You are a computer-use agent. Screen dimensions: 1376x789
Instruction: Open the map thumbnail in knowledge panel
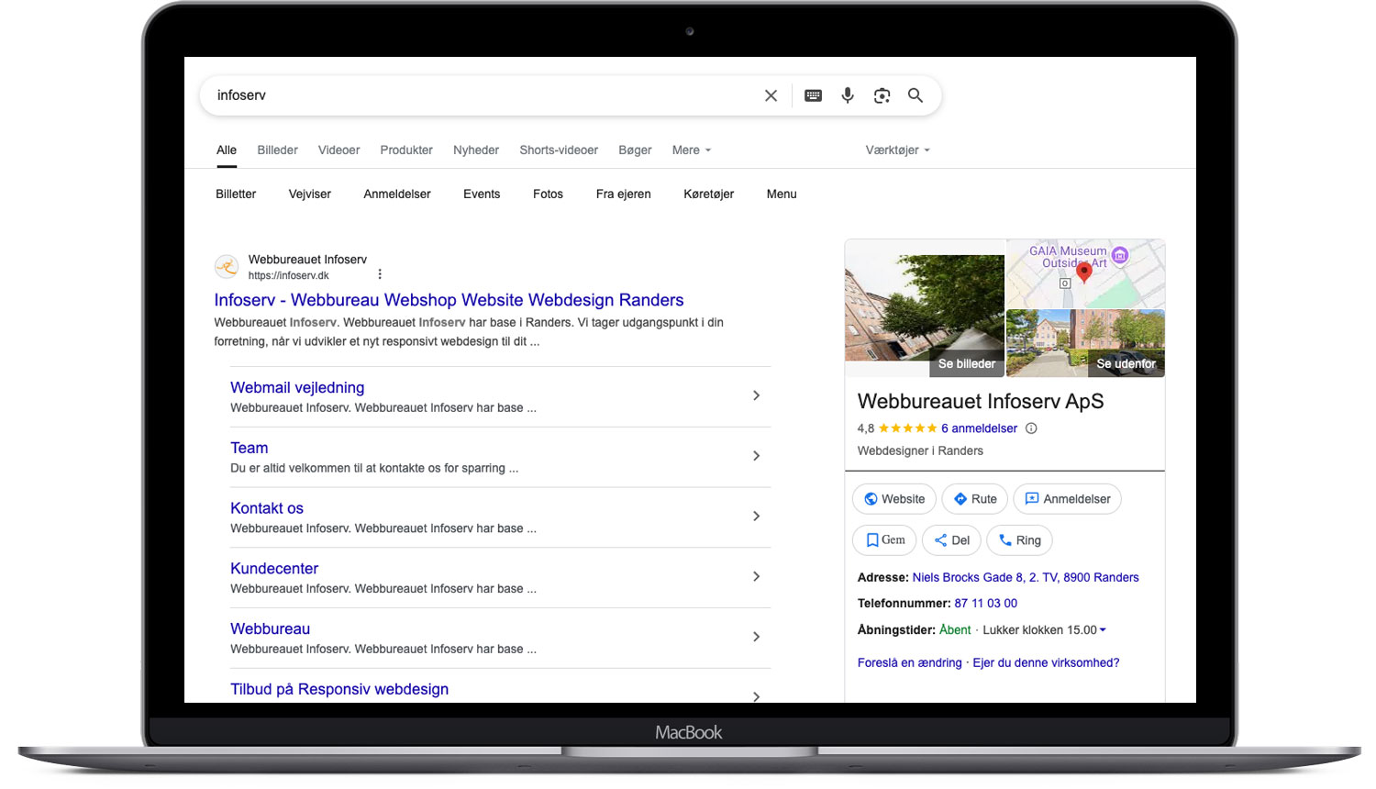coord(1086,273)
